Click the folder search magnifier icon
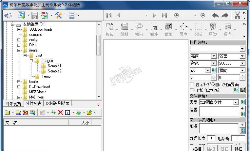The width and height of the screenshot is (250, 151). tap(32, 113)
